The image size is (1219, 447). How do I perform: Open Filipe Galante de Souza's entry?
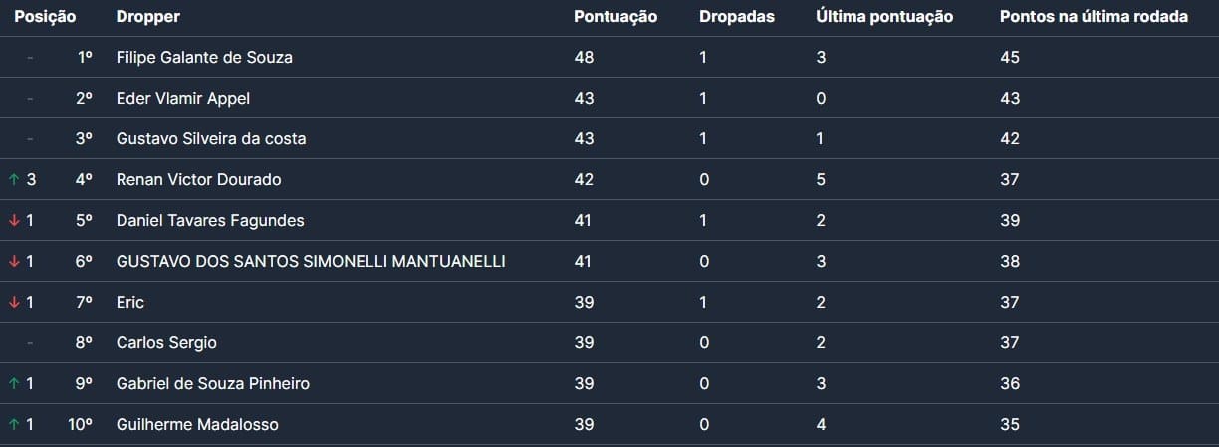204,58
